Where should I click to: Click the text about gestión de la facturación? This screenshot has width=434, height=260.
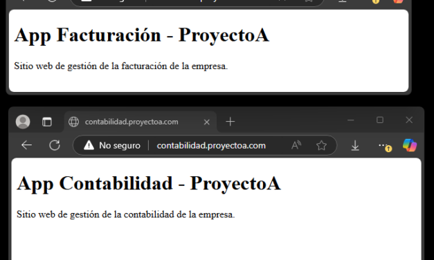coord(121,66)
